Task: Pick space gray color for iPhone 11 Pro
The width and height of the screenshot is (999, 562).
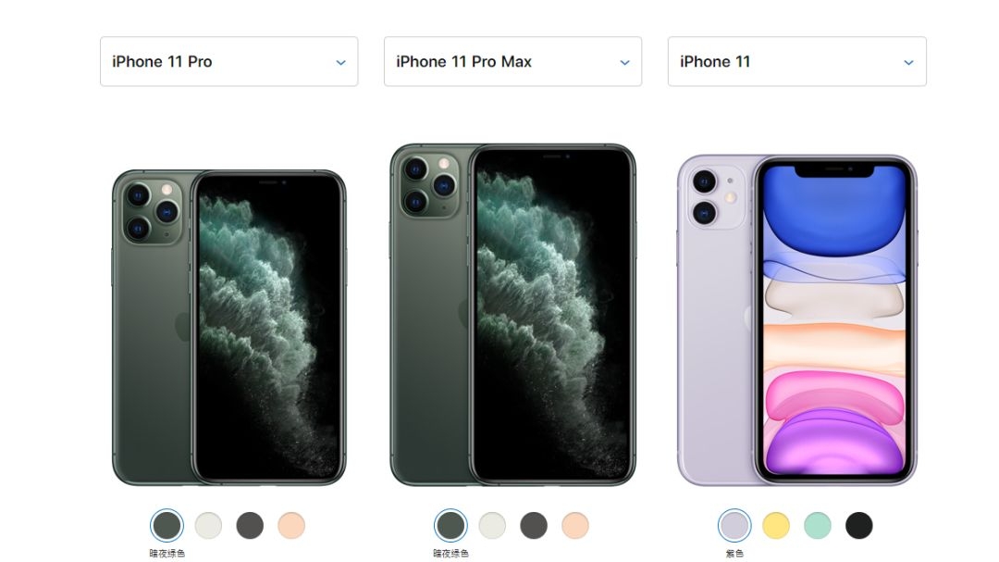Action: coord(250,526)
